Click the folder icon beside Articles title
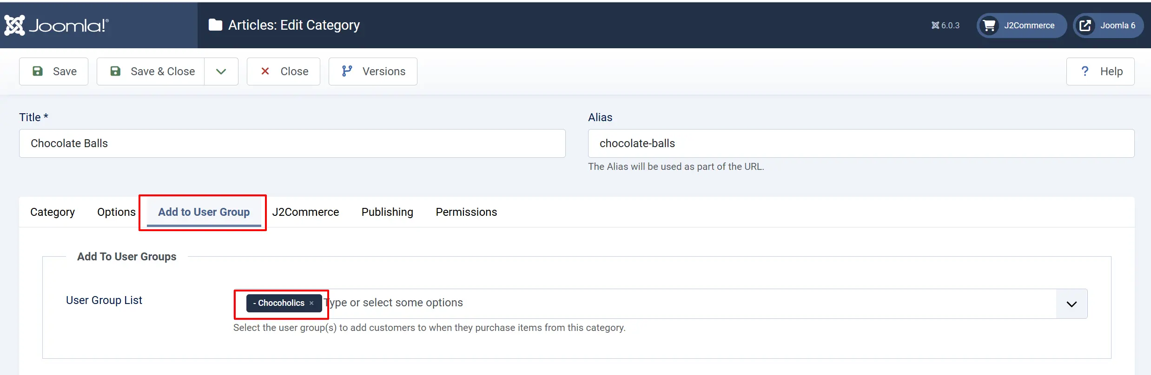The height and width of the screenshot is (375, 1151). (x=215, y=25)
